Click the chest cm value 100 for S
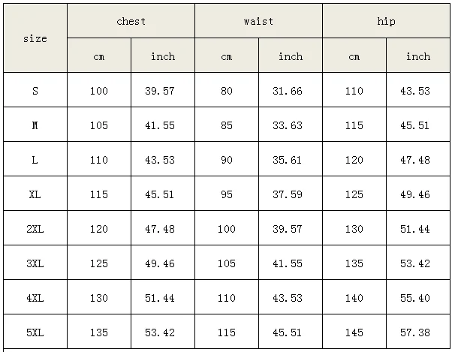 pos(99,91)
